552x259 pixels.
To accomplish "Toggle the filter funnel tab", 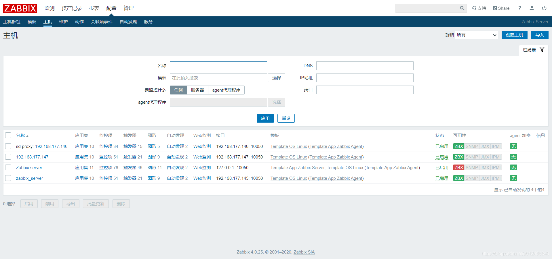I will click(534, 50).
